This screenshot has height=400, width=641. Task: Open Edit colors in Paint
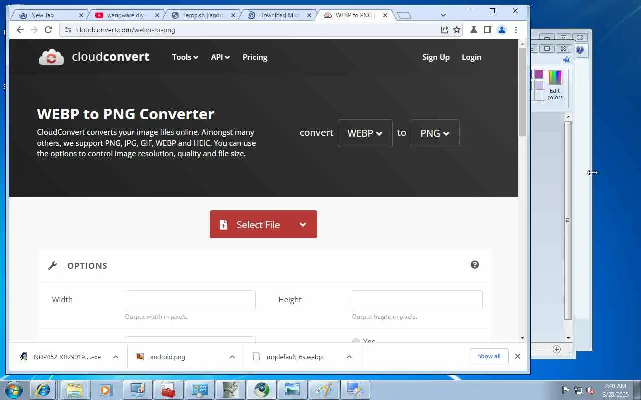point(555,85)
